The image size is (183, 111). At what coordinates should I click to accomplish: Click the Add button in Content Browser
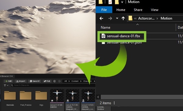point(9,81)
